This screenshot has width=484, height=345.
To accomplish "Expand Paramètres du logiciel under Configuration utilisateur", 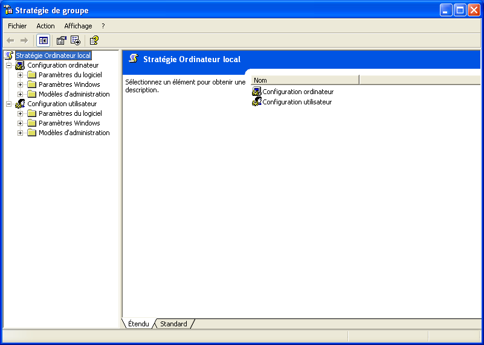I will [x=21, y=113].
